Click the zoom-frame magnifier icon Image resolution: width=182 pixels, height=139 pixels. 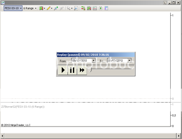tap(76, 8)
